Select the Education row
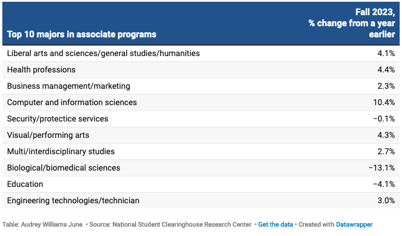 (x=25, y=184)
